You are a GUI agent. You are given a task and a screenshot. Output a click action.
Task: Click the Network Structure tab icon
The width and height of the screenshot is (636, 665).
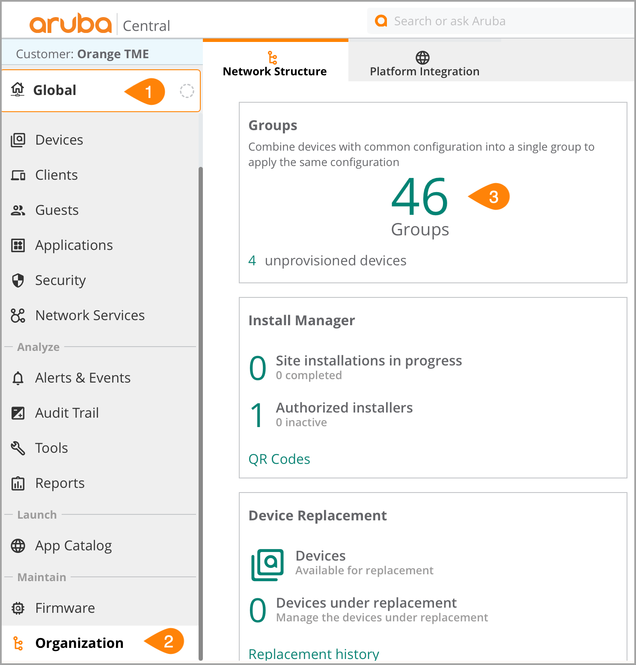pyautogui.click(x=272, y=57)
